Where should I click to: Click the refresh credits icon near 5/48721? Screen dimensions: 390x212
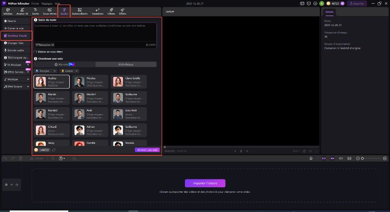click(54, 150)
